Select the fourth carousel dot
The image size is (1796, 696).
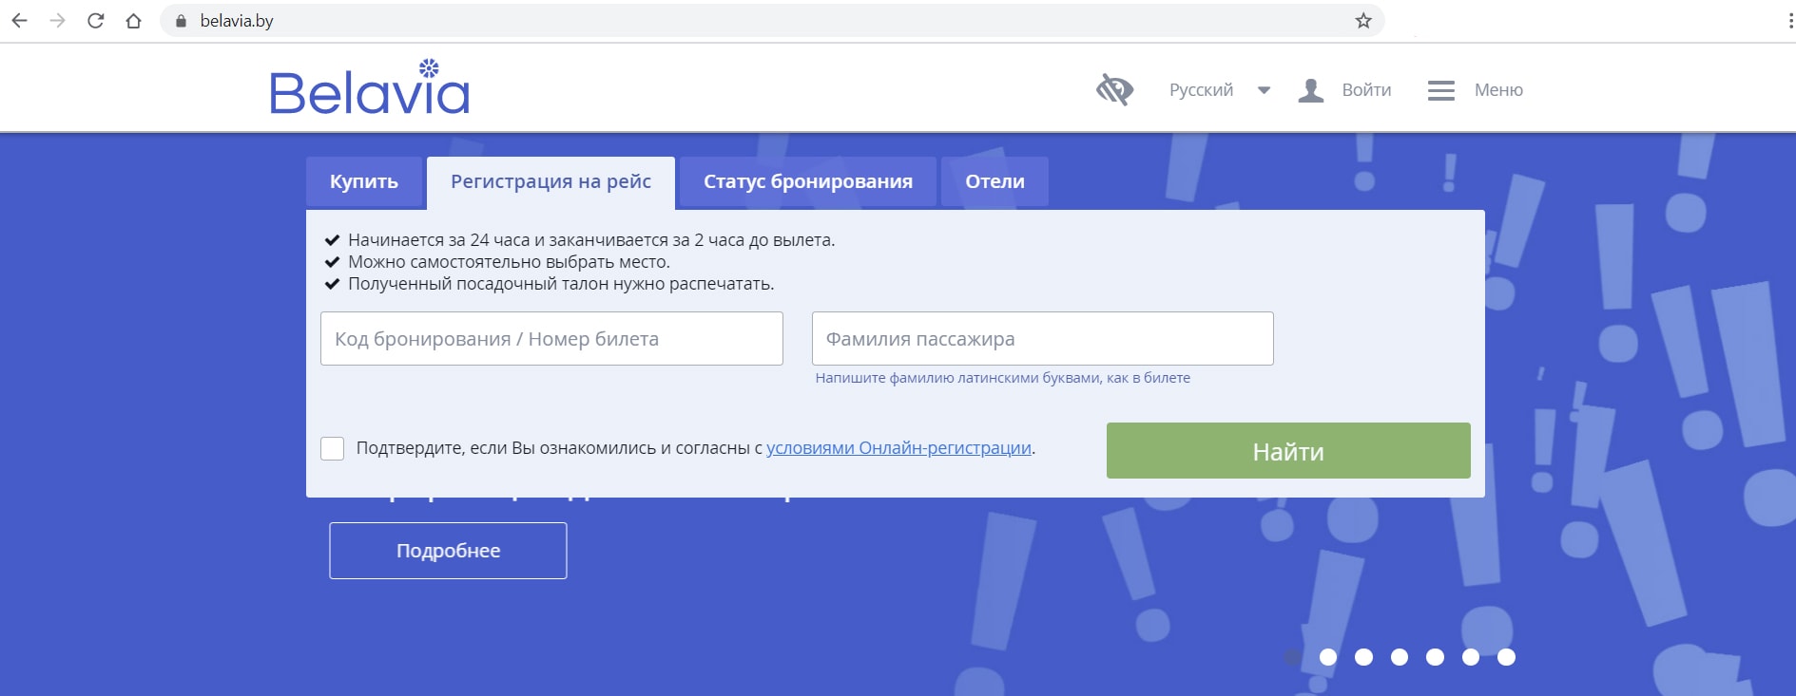click(x=1400, y=657)
